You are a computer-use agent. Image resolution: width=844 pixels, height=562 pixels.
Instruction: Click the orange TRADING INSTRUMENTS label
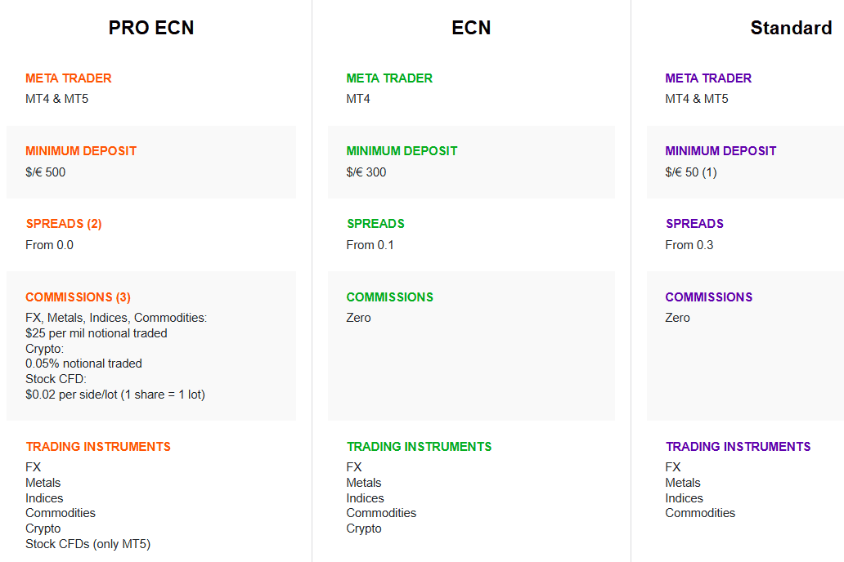tap(98, 447)
